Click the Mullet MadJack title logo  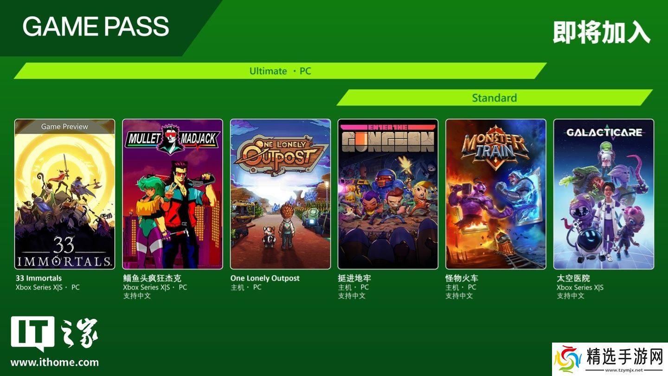coord(173,139)
